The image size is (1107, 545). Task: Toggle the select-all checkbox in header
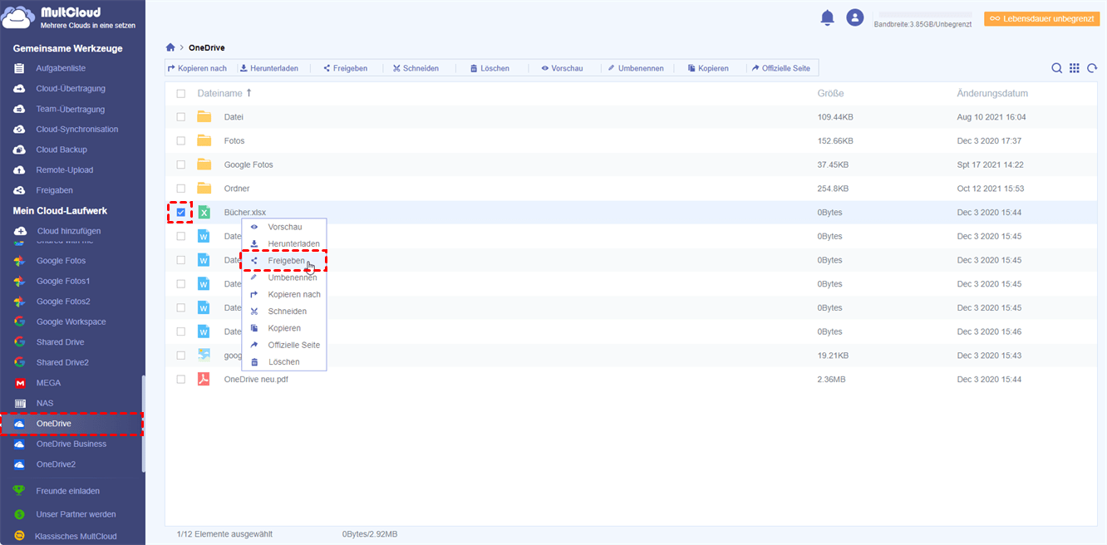(181, 94)
